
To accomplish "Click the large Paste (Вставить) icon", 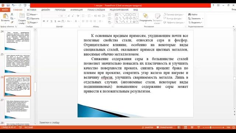I will (6, 16).
